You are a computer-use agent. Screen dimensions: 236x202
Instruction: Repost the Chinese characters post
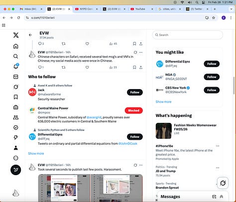click(64, 67)
